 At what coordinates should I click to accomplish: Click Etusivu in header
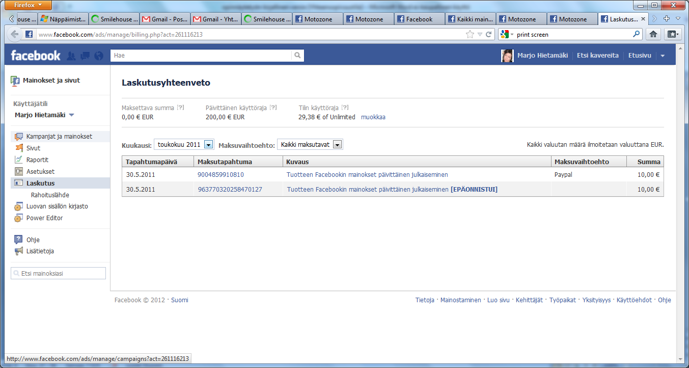[x=640, y=56]
